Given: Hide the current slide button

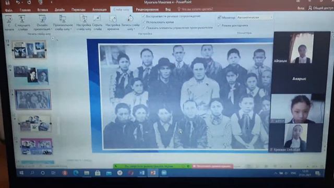Looking at the screenshot, I should tap(98, 23).
